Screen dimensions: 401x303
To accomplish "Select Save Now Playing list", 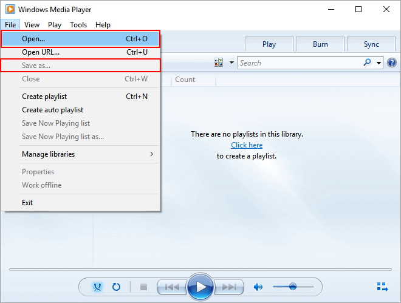I will tap(81, 123).
